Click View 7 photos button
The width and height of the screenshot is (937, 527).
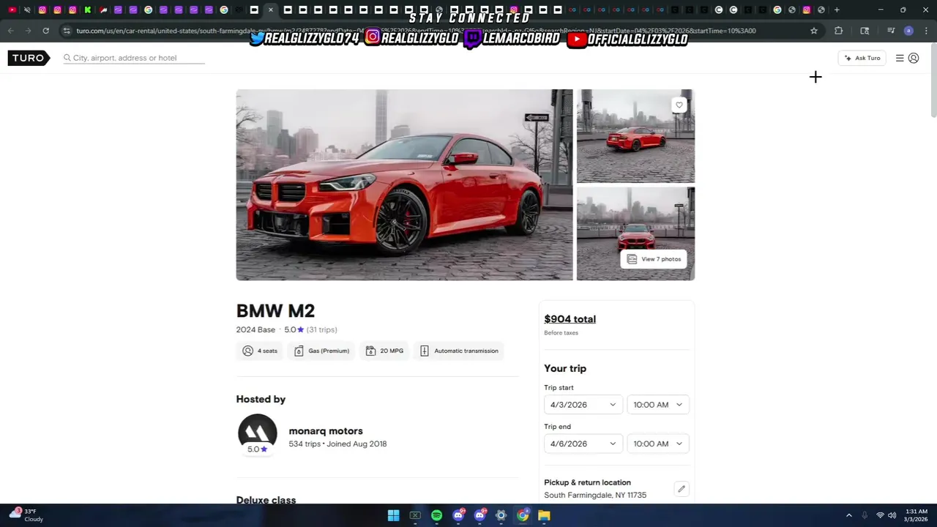point(654,259)
